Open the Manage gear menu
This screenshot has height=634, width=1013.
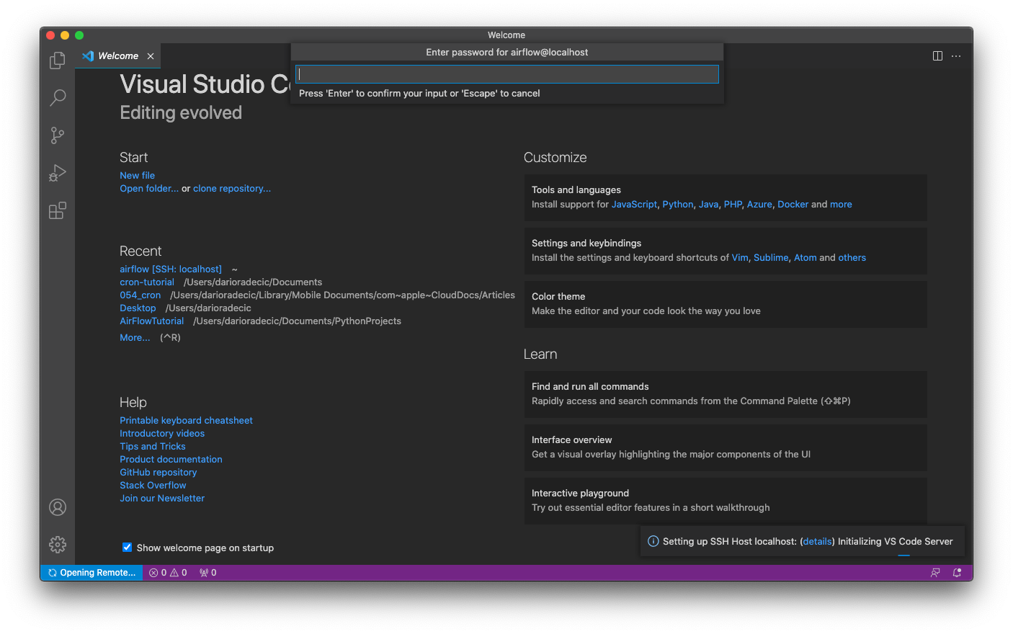tap(58, 545)
